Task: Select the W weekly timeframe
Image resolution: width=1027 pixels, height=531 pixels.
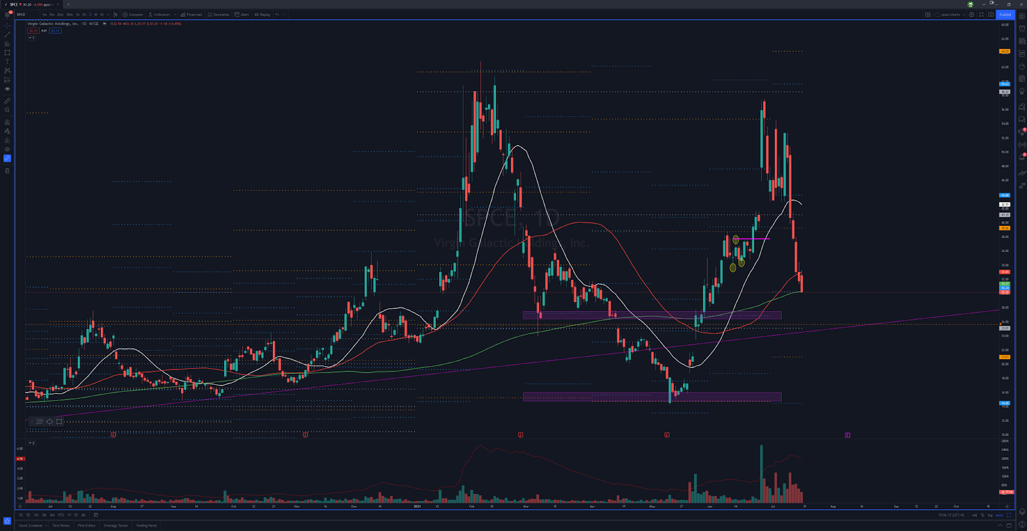Action: pyautogui.click(x=96, y=14)
